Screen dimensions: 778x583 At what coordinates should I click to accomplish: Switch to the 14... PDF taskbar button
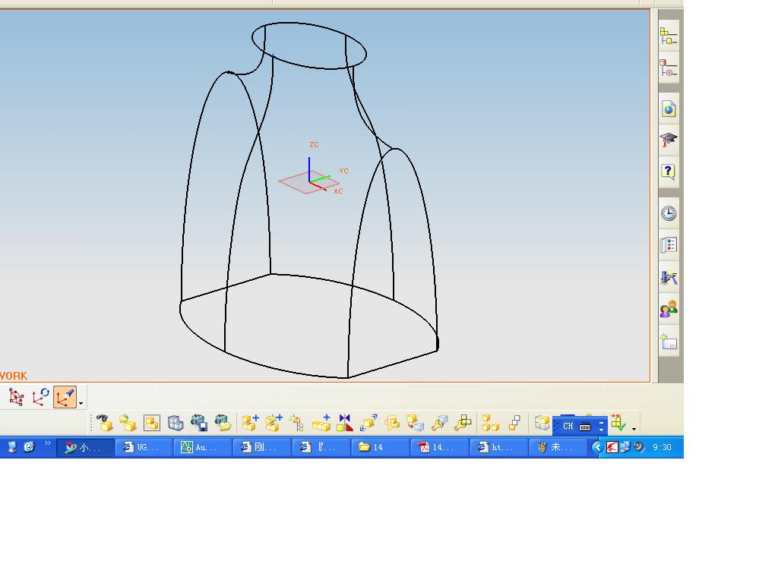coord(438,447)
